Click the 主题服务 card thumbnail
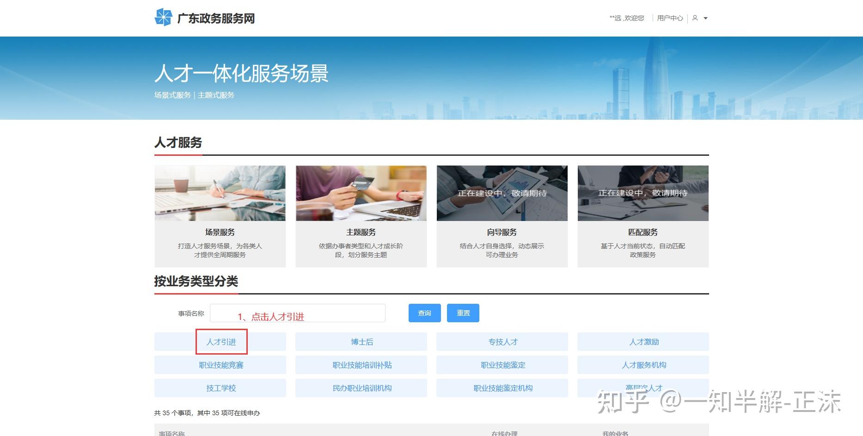The height and width of the screenshot is (436, 863). point(361,193)
